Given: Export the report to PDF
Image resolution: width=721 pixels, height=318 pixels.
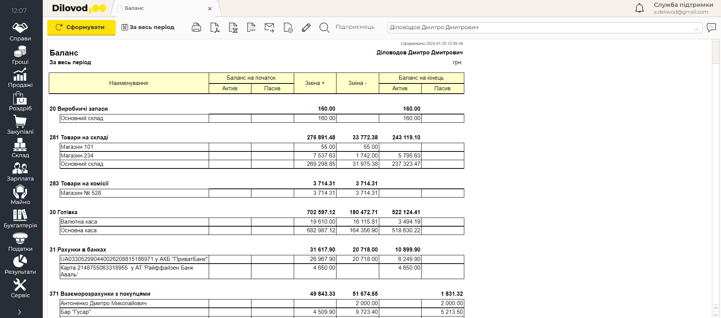Looking at the screenshot, I should point(215,28).
